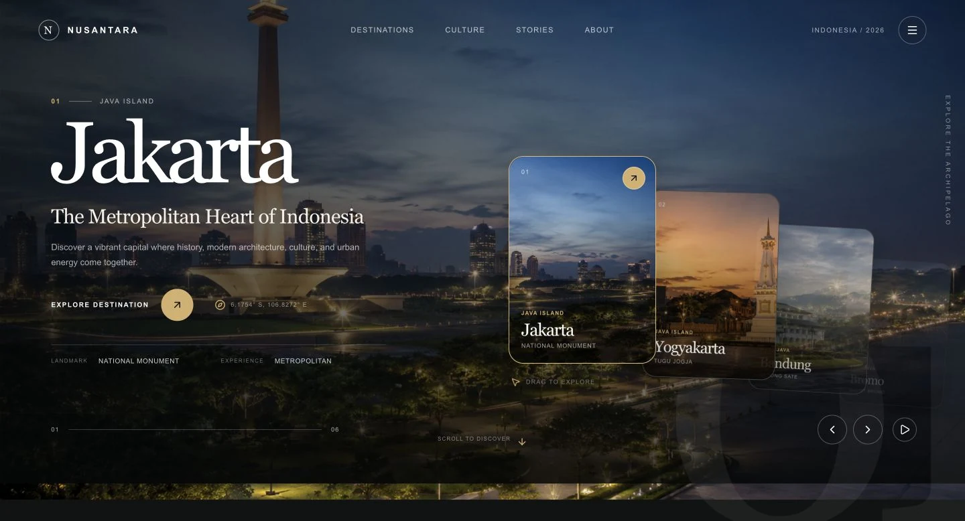Click the EXPLORE DESTINATION text link
The image size is (965, 521).
100,305
